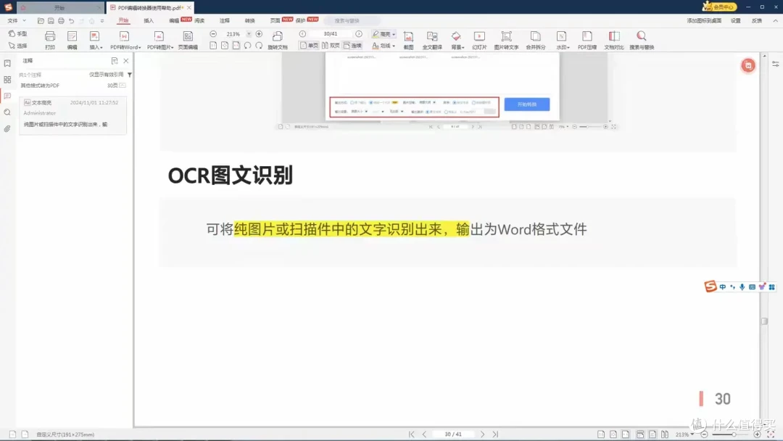Screen dimensions: 783x441
Task: Switch to Protect (保护) ribbon tab
Action: click(301, 20)
